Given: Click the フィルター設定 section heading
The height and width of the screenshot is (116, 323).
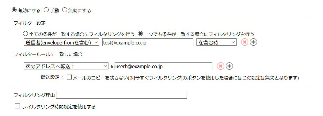Looking at the screenshot, I should 29,23.
